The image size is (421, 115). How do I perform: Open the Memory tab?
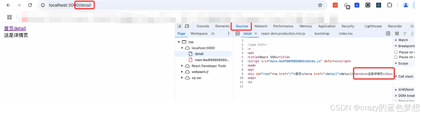[x=306, y=26]
